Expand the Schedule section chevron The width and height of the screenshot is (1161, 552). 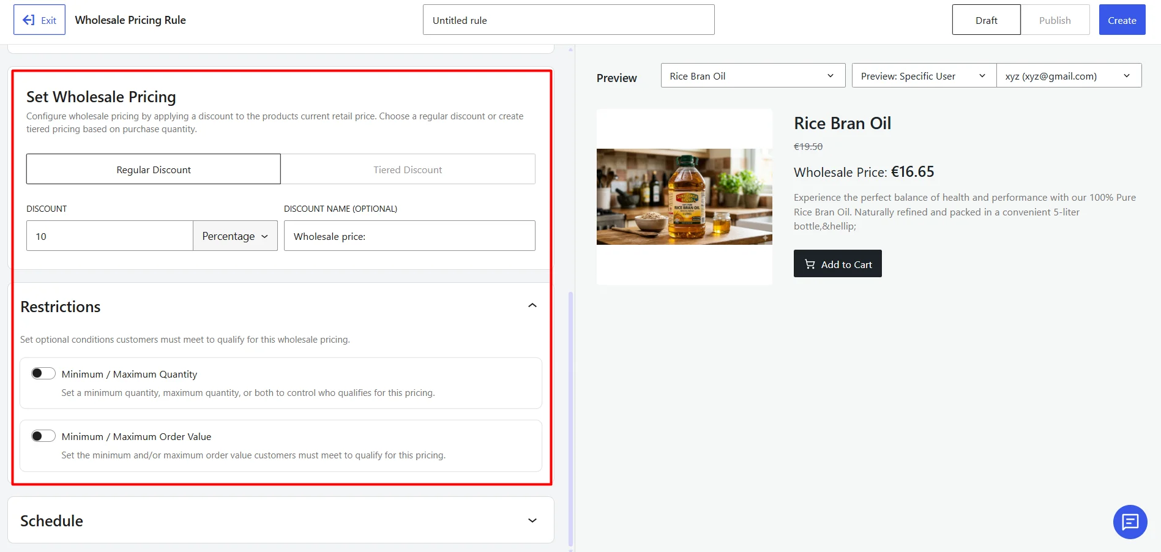point(532,520)
